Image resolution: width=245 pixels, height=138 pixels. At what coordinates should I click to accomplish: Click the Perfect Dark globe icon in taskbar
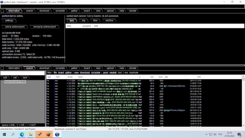57,134
